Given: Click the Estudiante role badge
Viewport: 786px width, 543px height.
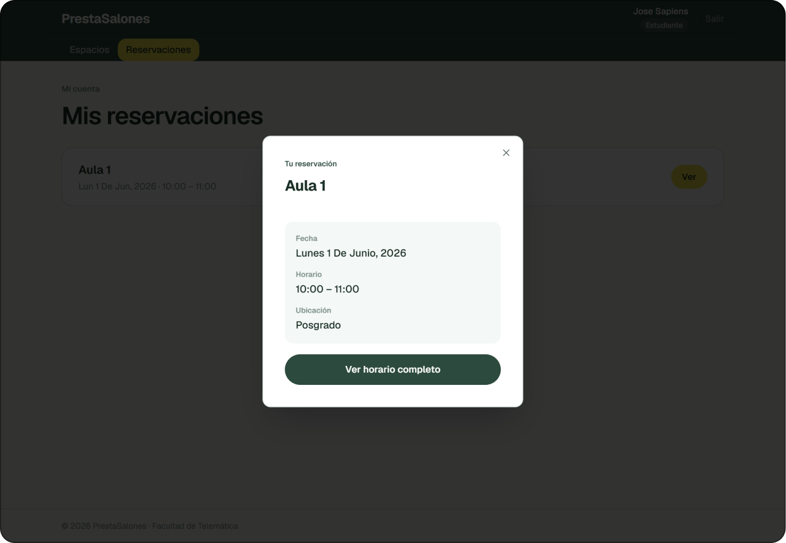Looking at the screenshot, I should [x=664, y=26].
